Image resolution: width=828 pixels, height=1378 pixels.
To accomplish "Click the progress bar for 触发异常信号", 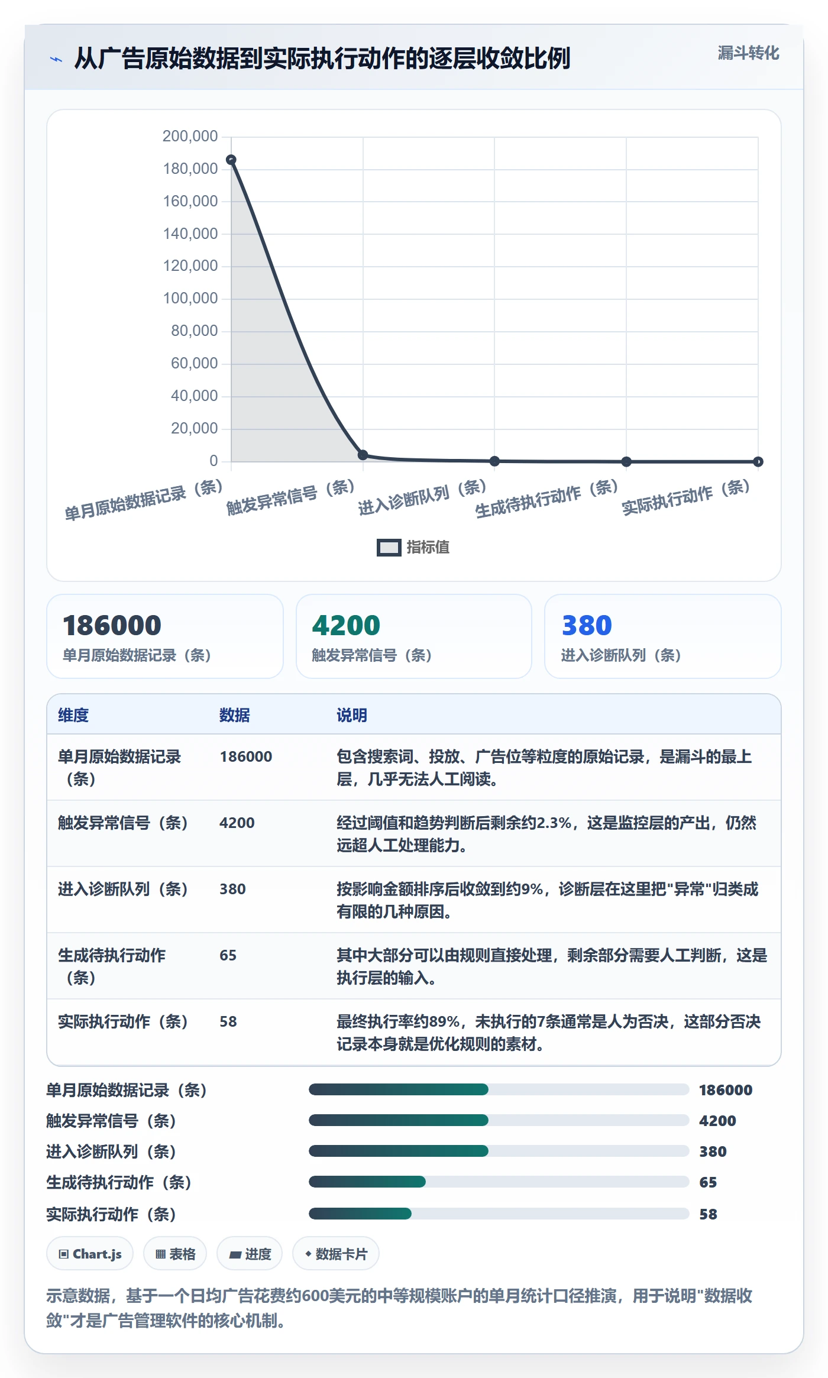I will coord(499,1120).
